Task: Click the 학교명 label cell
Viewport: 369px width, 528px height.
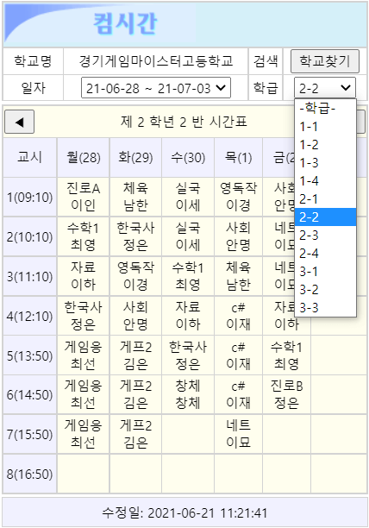Action: pos(33,61)
